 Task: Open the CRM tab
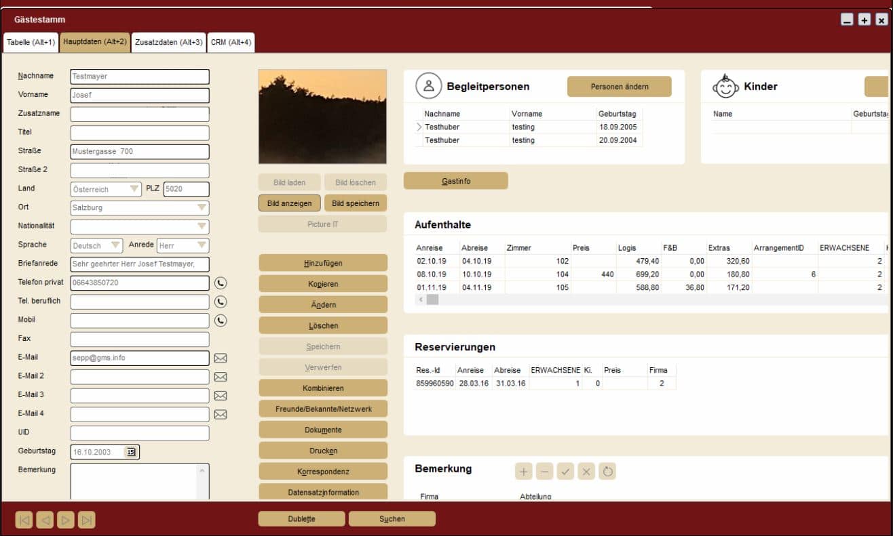pyautogui.click(x=231, y=43)
